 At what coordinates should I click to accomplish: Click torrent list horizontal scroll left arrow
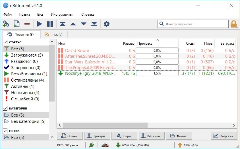pyautogui.click(x=60, y=125)
